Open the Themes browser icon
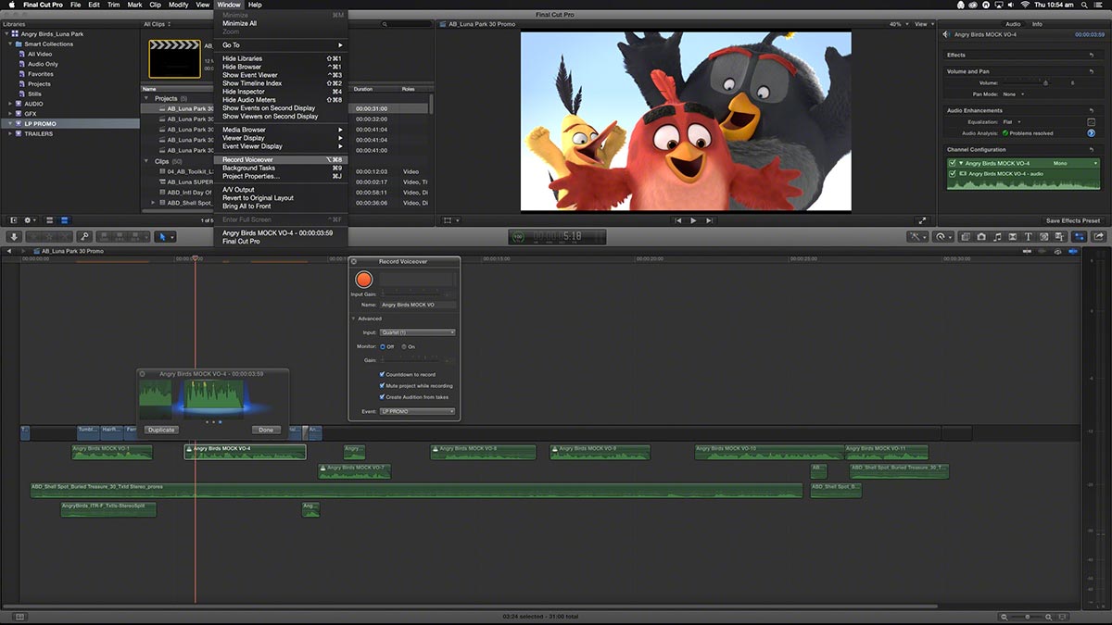Viewport: 1112px width, 625px height. (1060, 237)
